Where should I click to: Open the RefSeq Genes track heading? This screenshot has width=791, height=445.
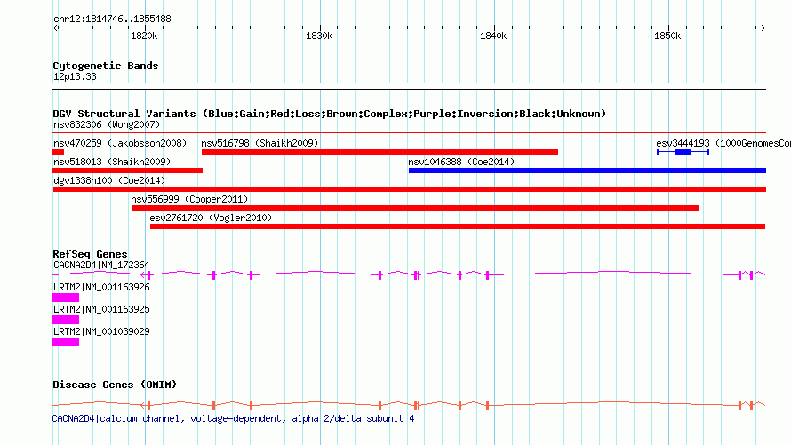coord(90,254)
